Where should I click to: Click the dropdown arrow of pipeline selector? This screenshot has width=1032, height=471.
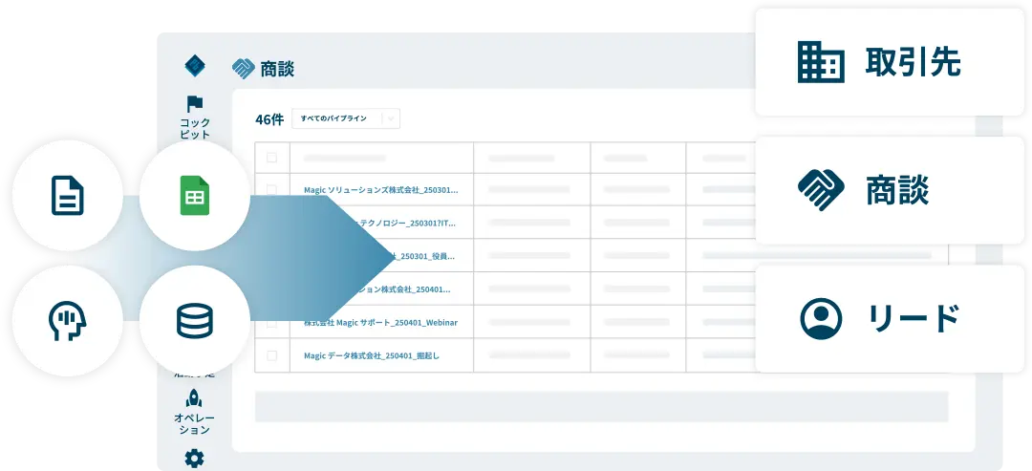pos(391,118)
